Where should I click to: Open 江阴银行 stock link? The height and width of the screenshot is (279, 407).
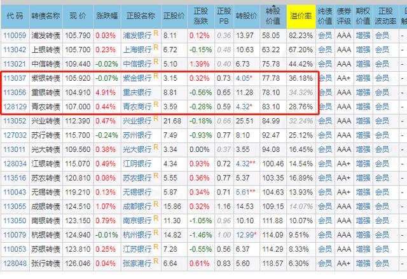pyautogui.click(x=137, y=163)
